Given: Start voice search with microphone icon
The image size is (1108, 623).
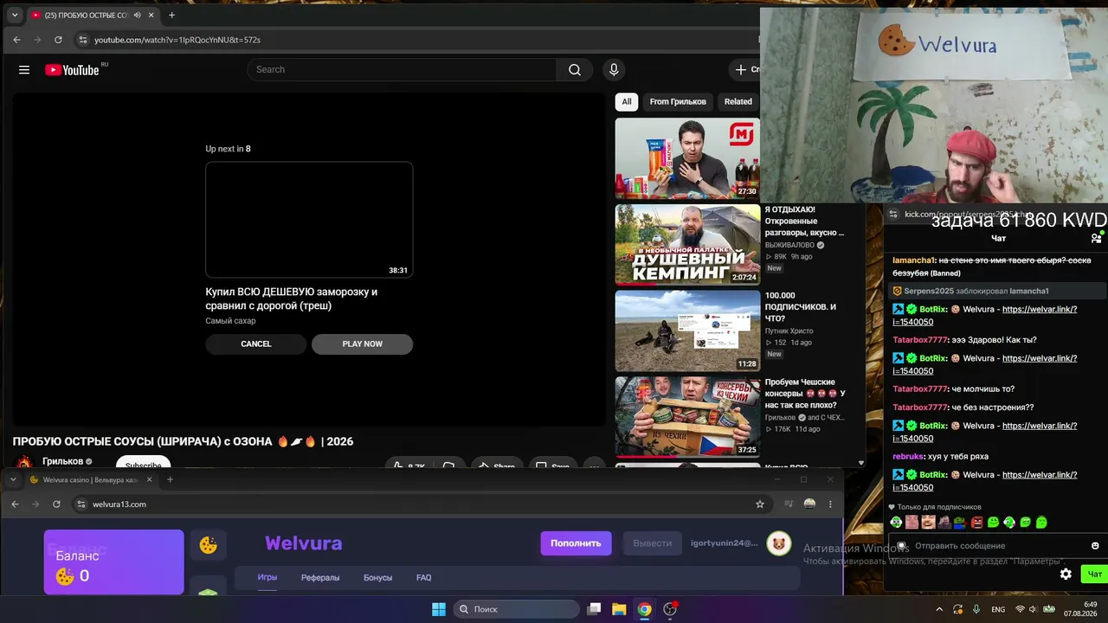Looking at the screenshot, I should (614, 70).
